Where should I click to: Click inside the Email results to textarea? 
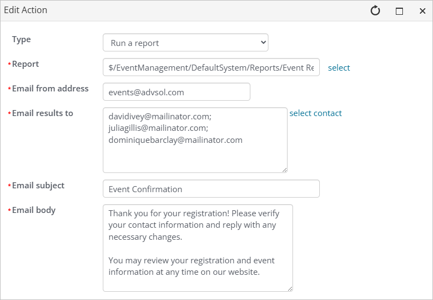tap(195, 140)
